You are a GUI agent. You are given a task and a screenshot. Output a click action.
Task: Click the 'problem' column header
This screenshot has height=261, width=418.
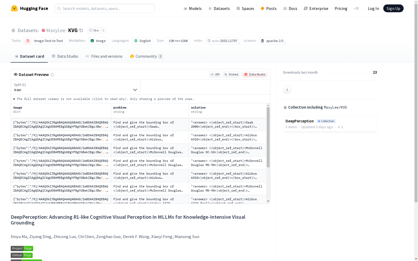(x=150, y=111)
